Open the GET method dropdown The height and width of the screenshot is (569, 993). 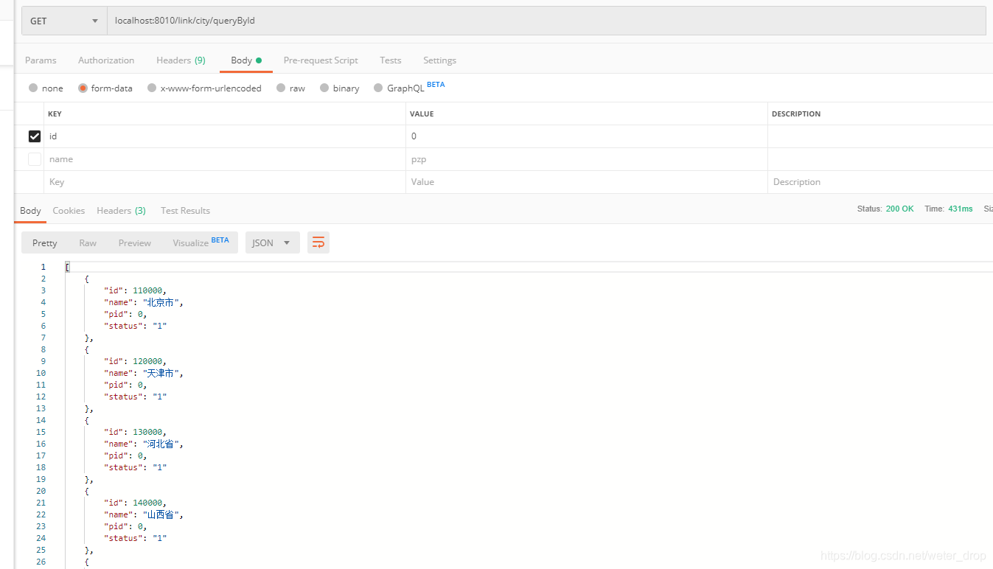click(64, 21)
